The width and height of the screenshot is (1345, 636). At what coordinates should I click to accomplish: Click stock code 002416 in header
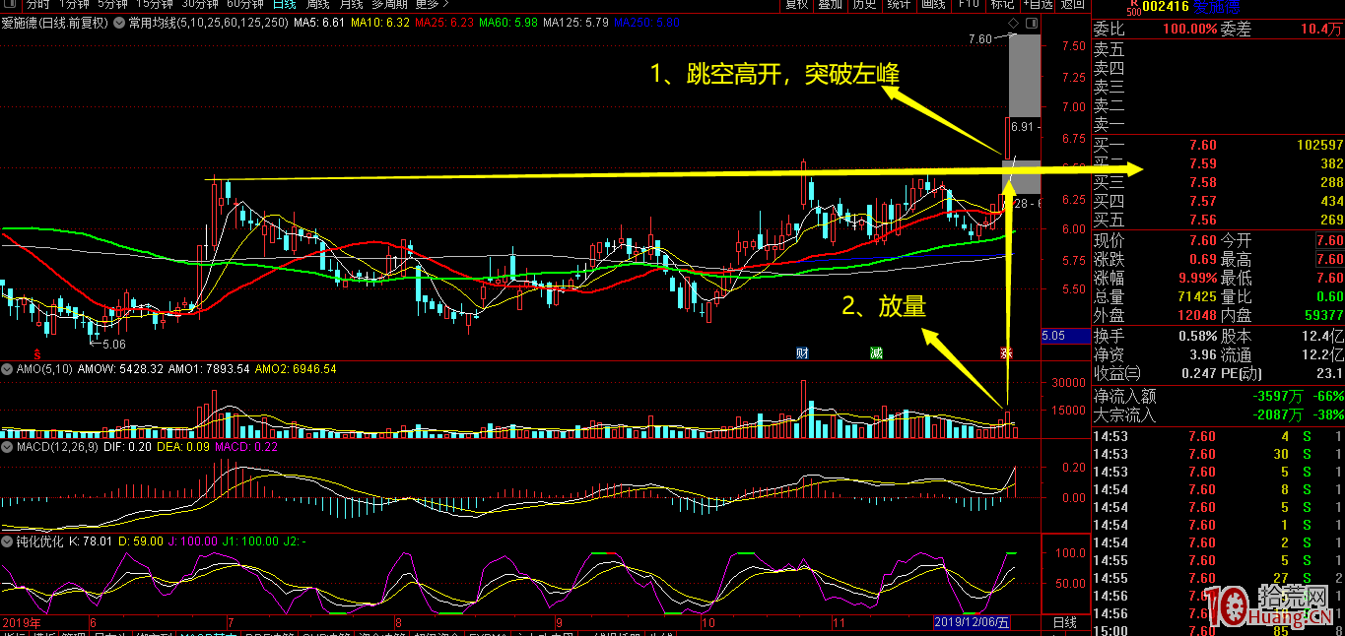[1167, 6]
